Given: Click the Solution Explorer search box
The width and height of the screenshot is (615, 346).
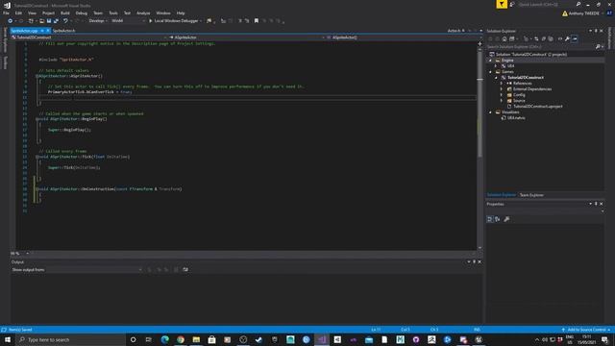Looking at the screenshot, I should click(x=540, y=47).
